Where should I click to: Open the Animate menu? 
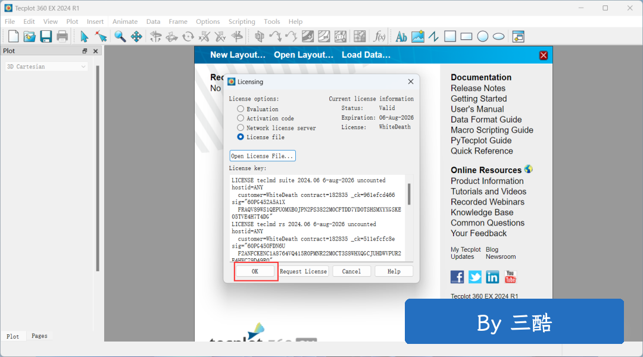[125, 21]
